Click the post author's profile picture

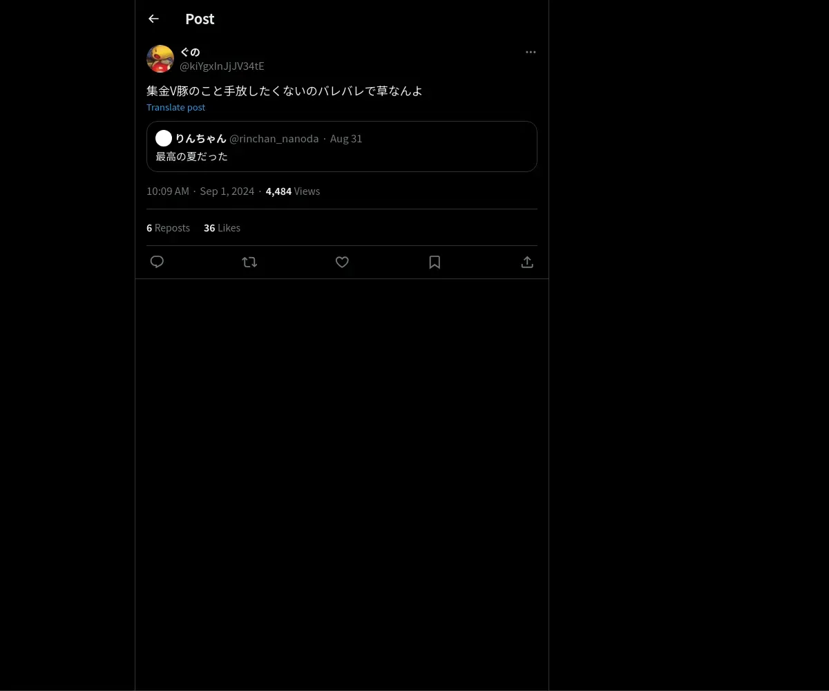160,59
